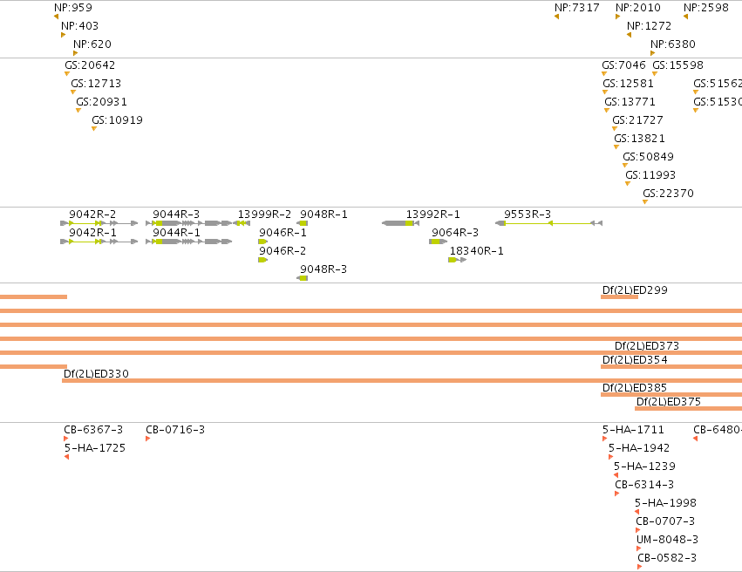Screen dimensions: 742x572
Task: Click the 9553R-3 gene name label
Action: [528, 214]
